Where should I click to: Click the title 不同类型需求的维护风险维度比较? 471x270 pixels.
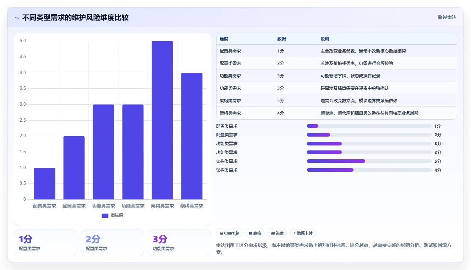tap(75, 17)
